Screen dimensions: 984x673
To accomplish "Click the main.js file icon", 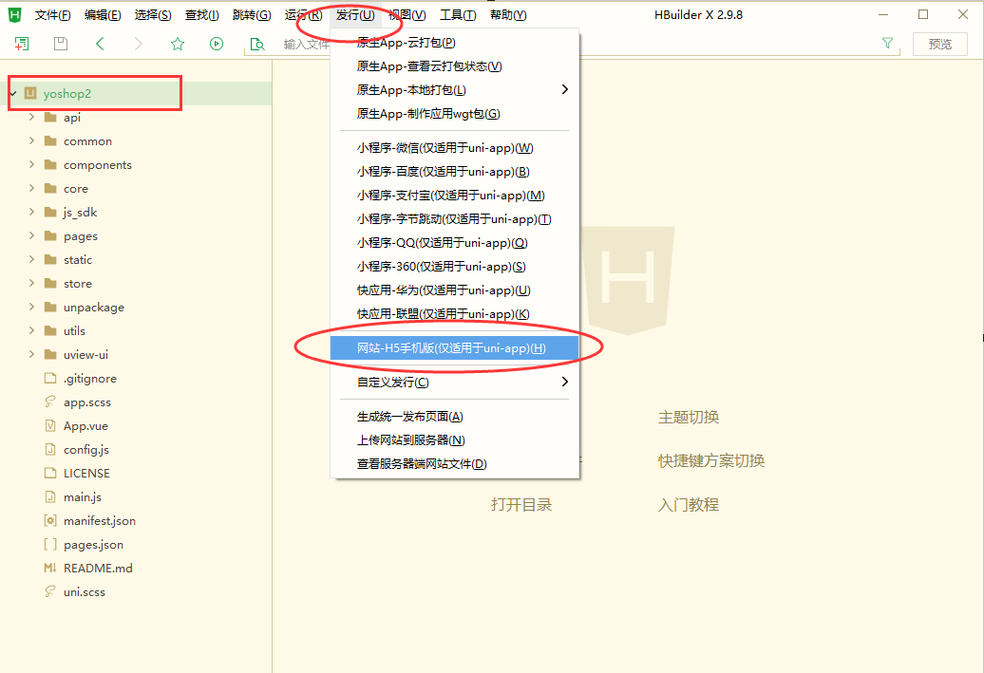I will 50,496.
